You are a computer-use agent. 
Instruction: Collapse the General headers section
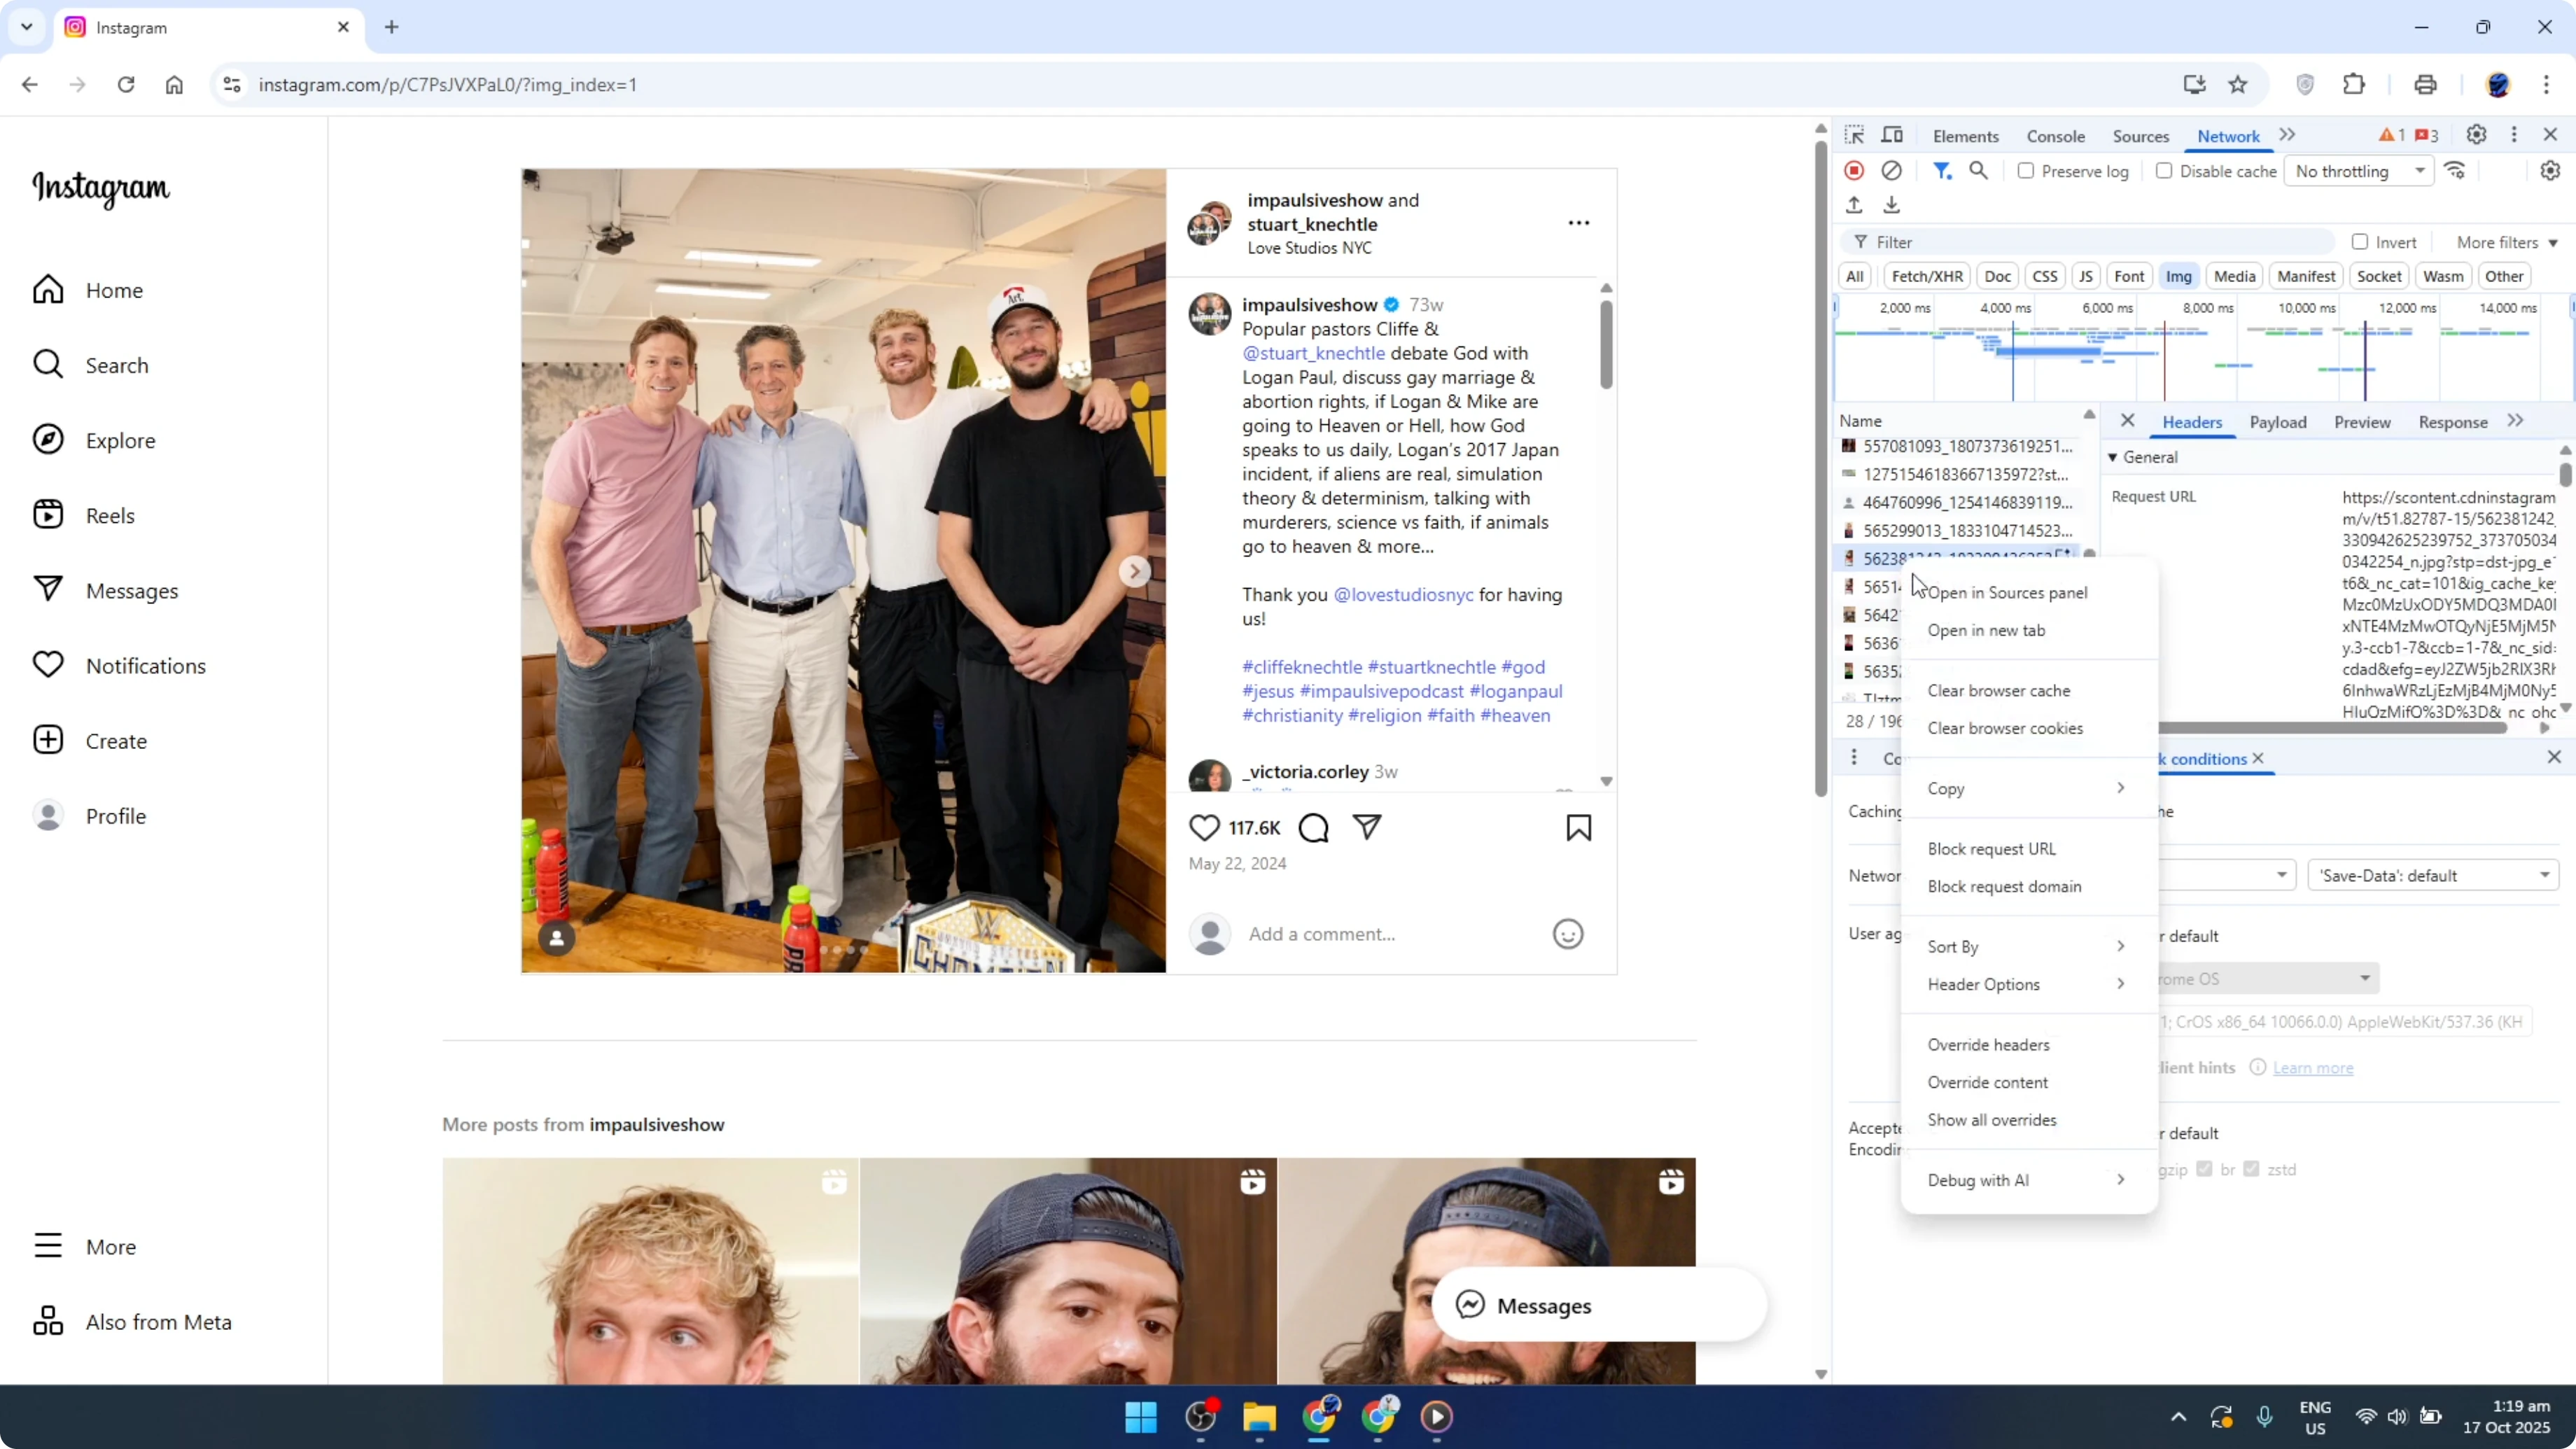[x=2112, y=457]
